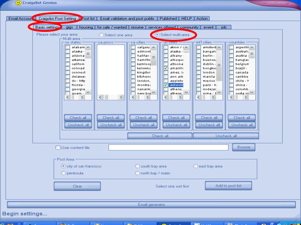
Task: Click the Add to post list button
Action: coord(229,186)
